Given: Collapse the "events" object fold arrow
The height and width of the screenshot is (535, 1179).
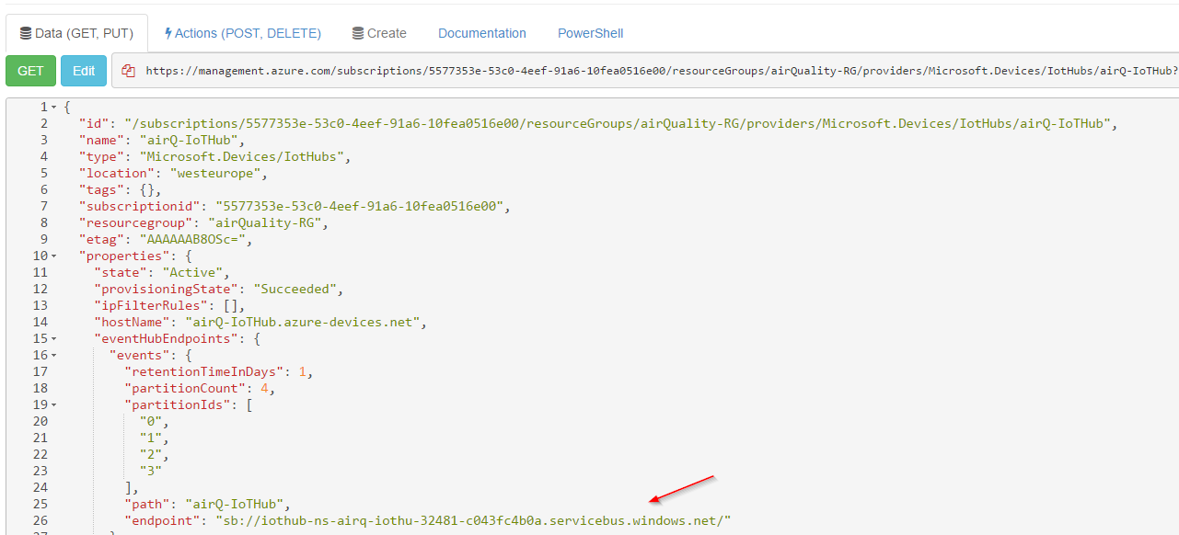Looking at the screenshot, I should coord(53,355).
